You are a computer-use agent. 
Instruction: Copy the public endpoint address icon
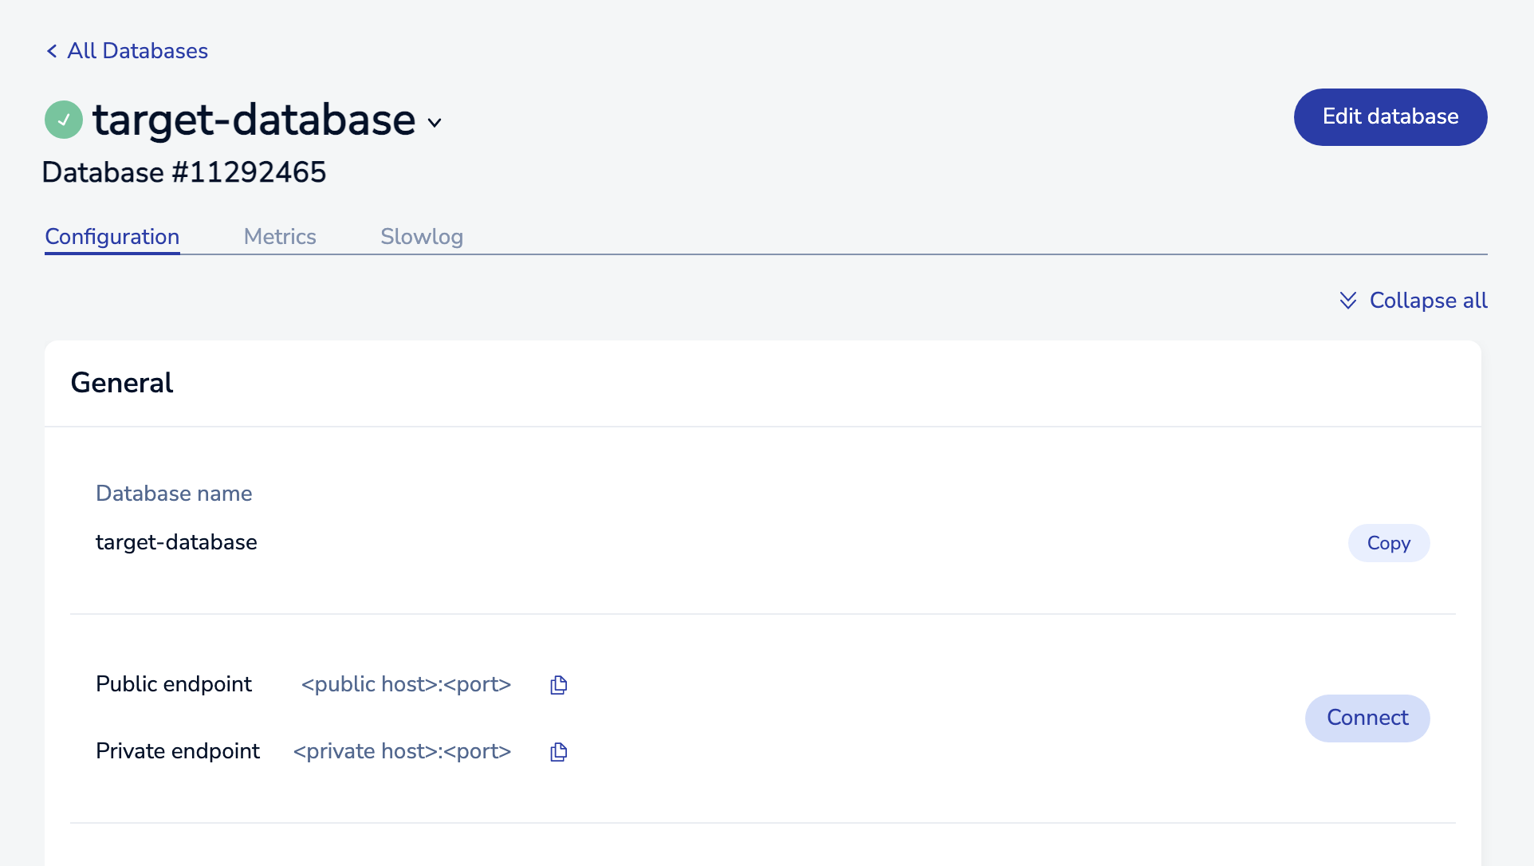(x=558, y=685)
